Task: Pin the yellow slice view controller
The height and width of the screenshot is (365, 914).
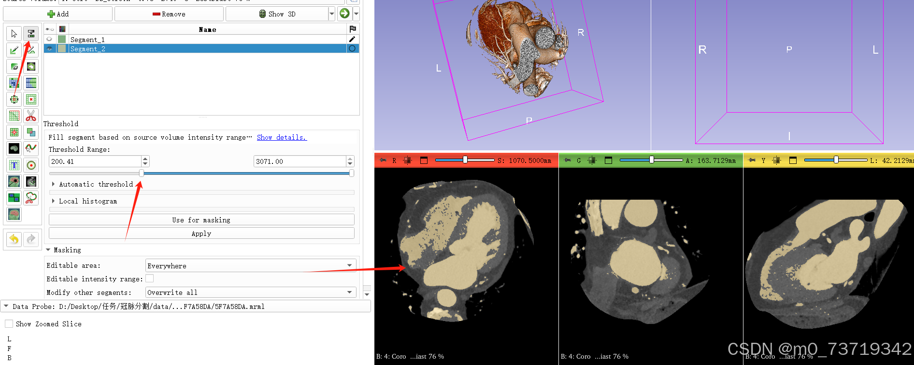Action: 752,160
